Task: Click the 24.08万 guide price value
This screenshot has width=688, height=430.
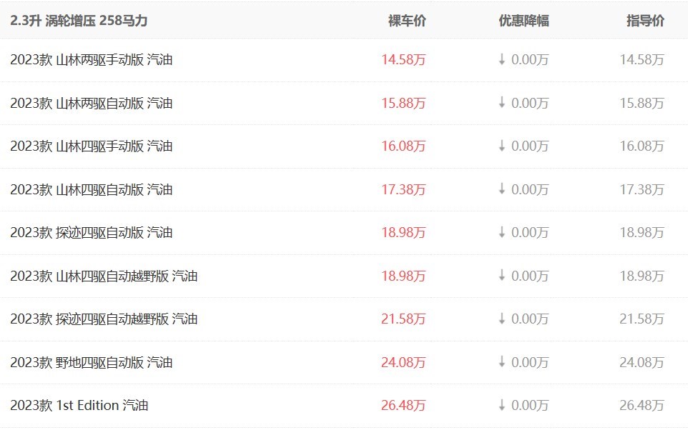Action: pyautogui.click(x=642, y=362)
